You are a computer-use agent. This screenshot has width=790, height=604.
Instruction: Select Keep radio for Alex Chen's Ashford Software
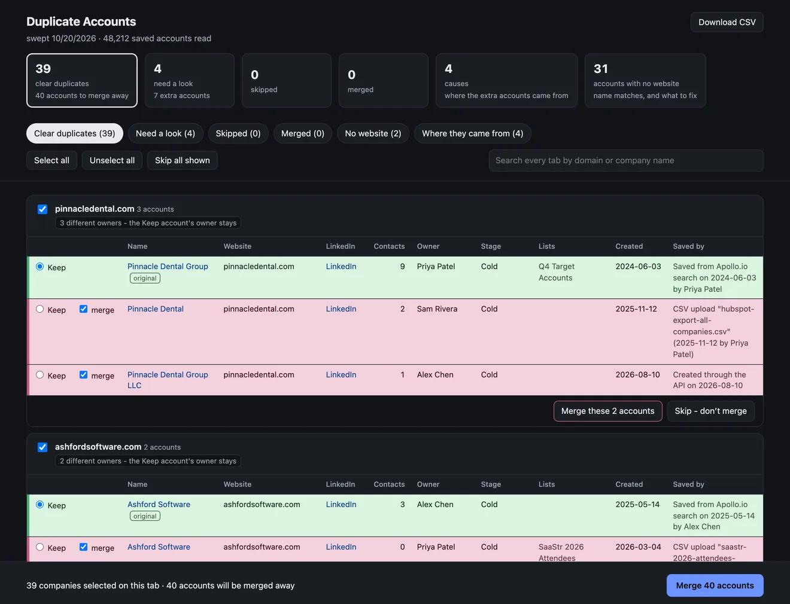(x=40, y=505)
